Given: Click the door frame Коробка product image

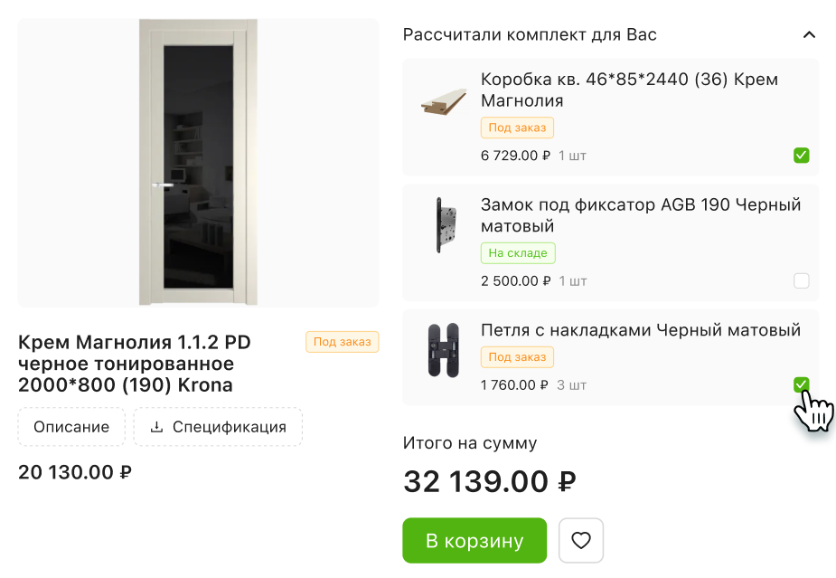Looking at the screenshot, I should click(444, 102).
